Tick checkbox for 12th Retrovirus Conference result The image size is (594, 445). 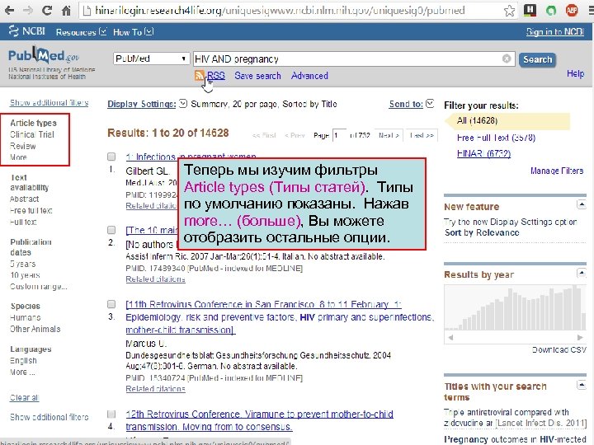[111, 414]
